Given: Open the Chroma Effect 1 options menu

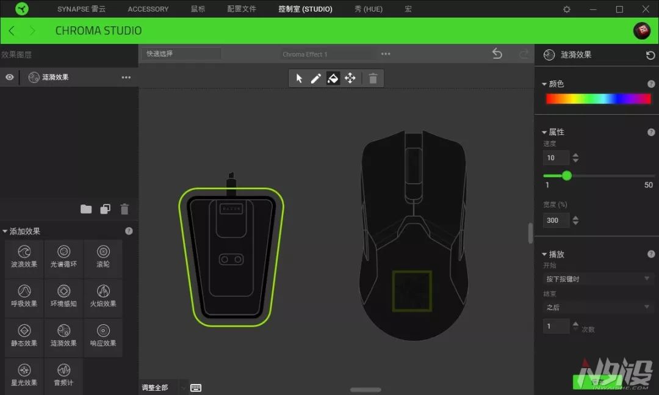Looking at the screenshot, I should coord(386,54).
